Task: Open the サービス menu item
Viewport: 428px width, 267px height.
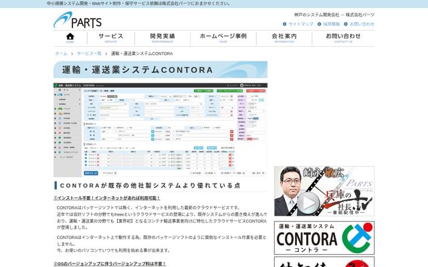Action: 111,38
